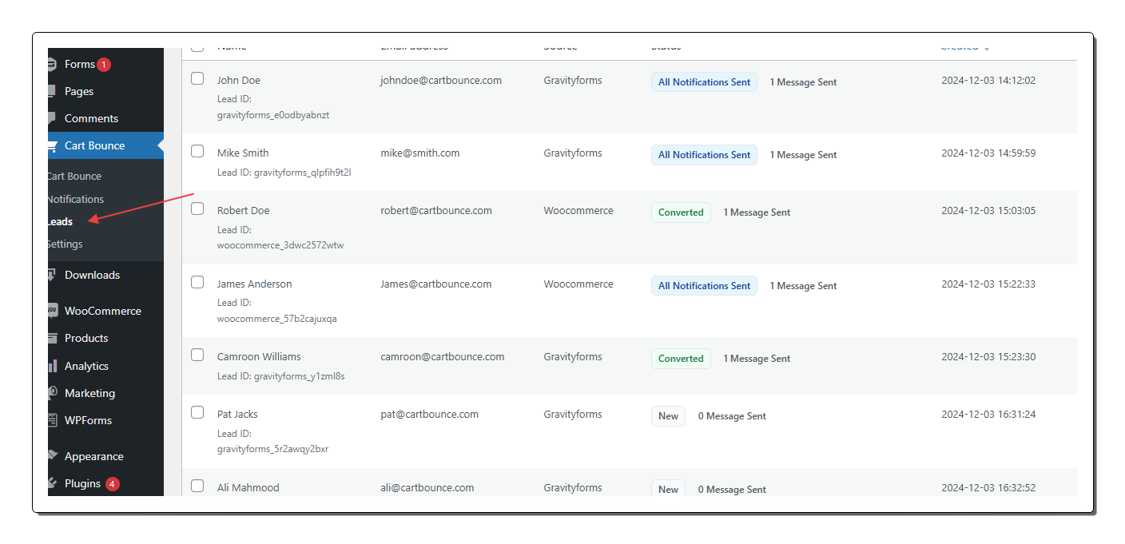Click the Downloads sidebar icon
Viewport: 1125px width, 544px height.
click(53, 275)
